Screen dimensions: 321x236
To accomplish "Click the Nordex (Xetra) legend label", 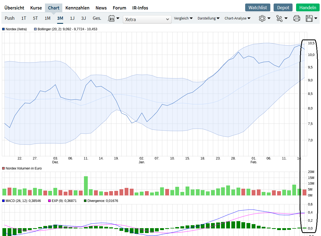I will pyautogui.click(x=16, y=29).
